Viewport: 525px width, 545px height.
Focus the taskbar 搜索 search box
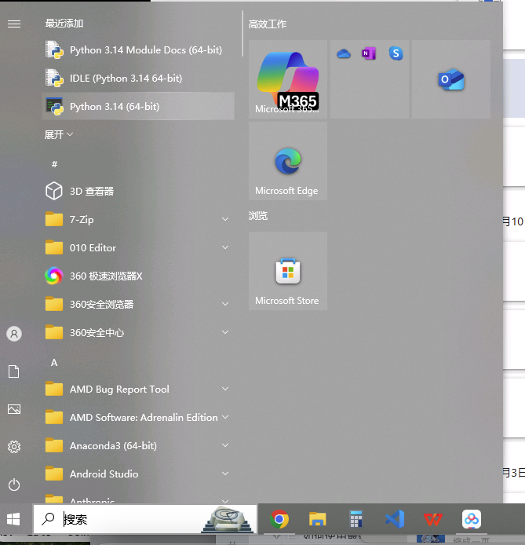(x=145, y=519)
